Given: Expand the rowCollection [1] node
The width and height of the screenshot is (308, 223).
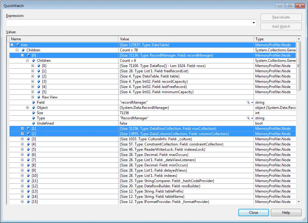Looking at the screenshot, I should (x=22, y=128).
